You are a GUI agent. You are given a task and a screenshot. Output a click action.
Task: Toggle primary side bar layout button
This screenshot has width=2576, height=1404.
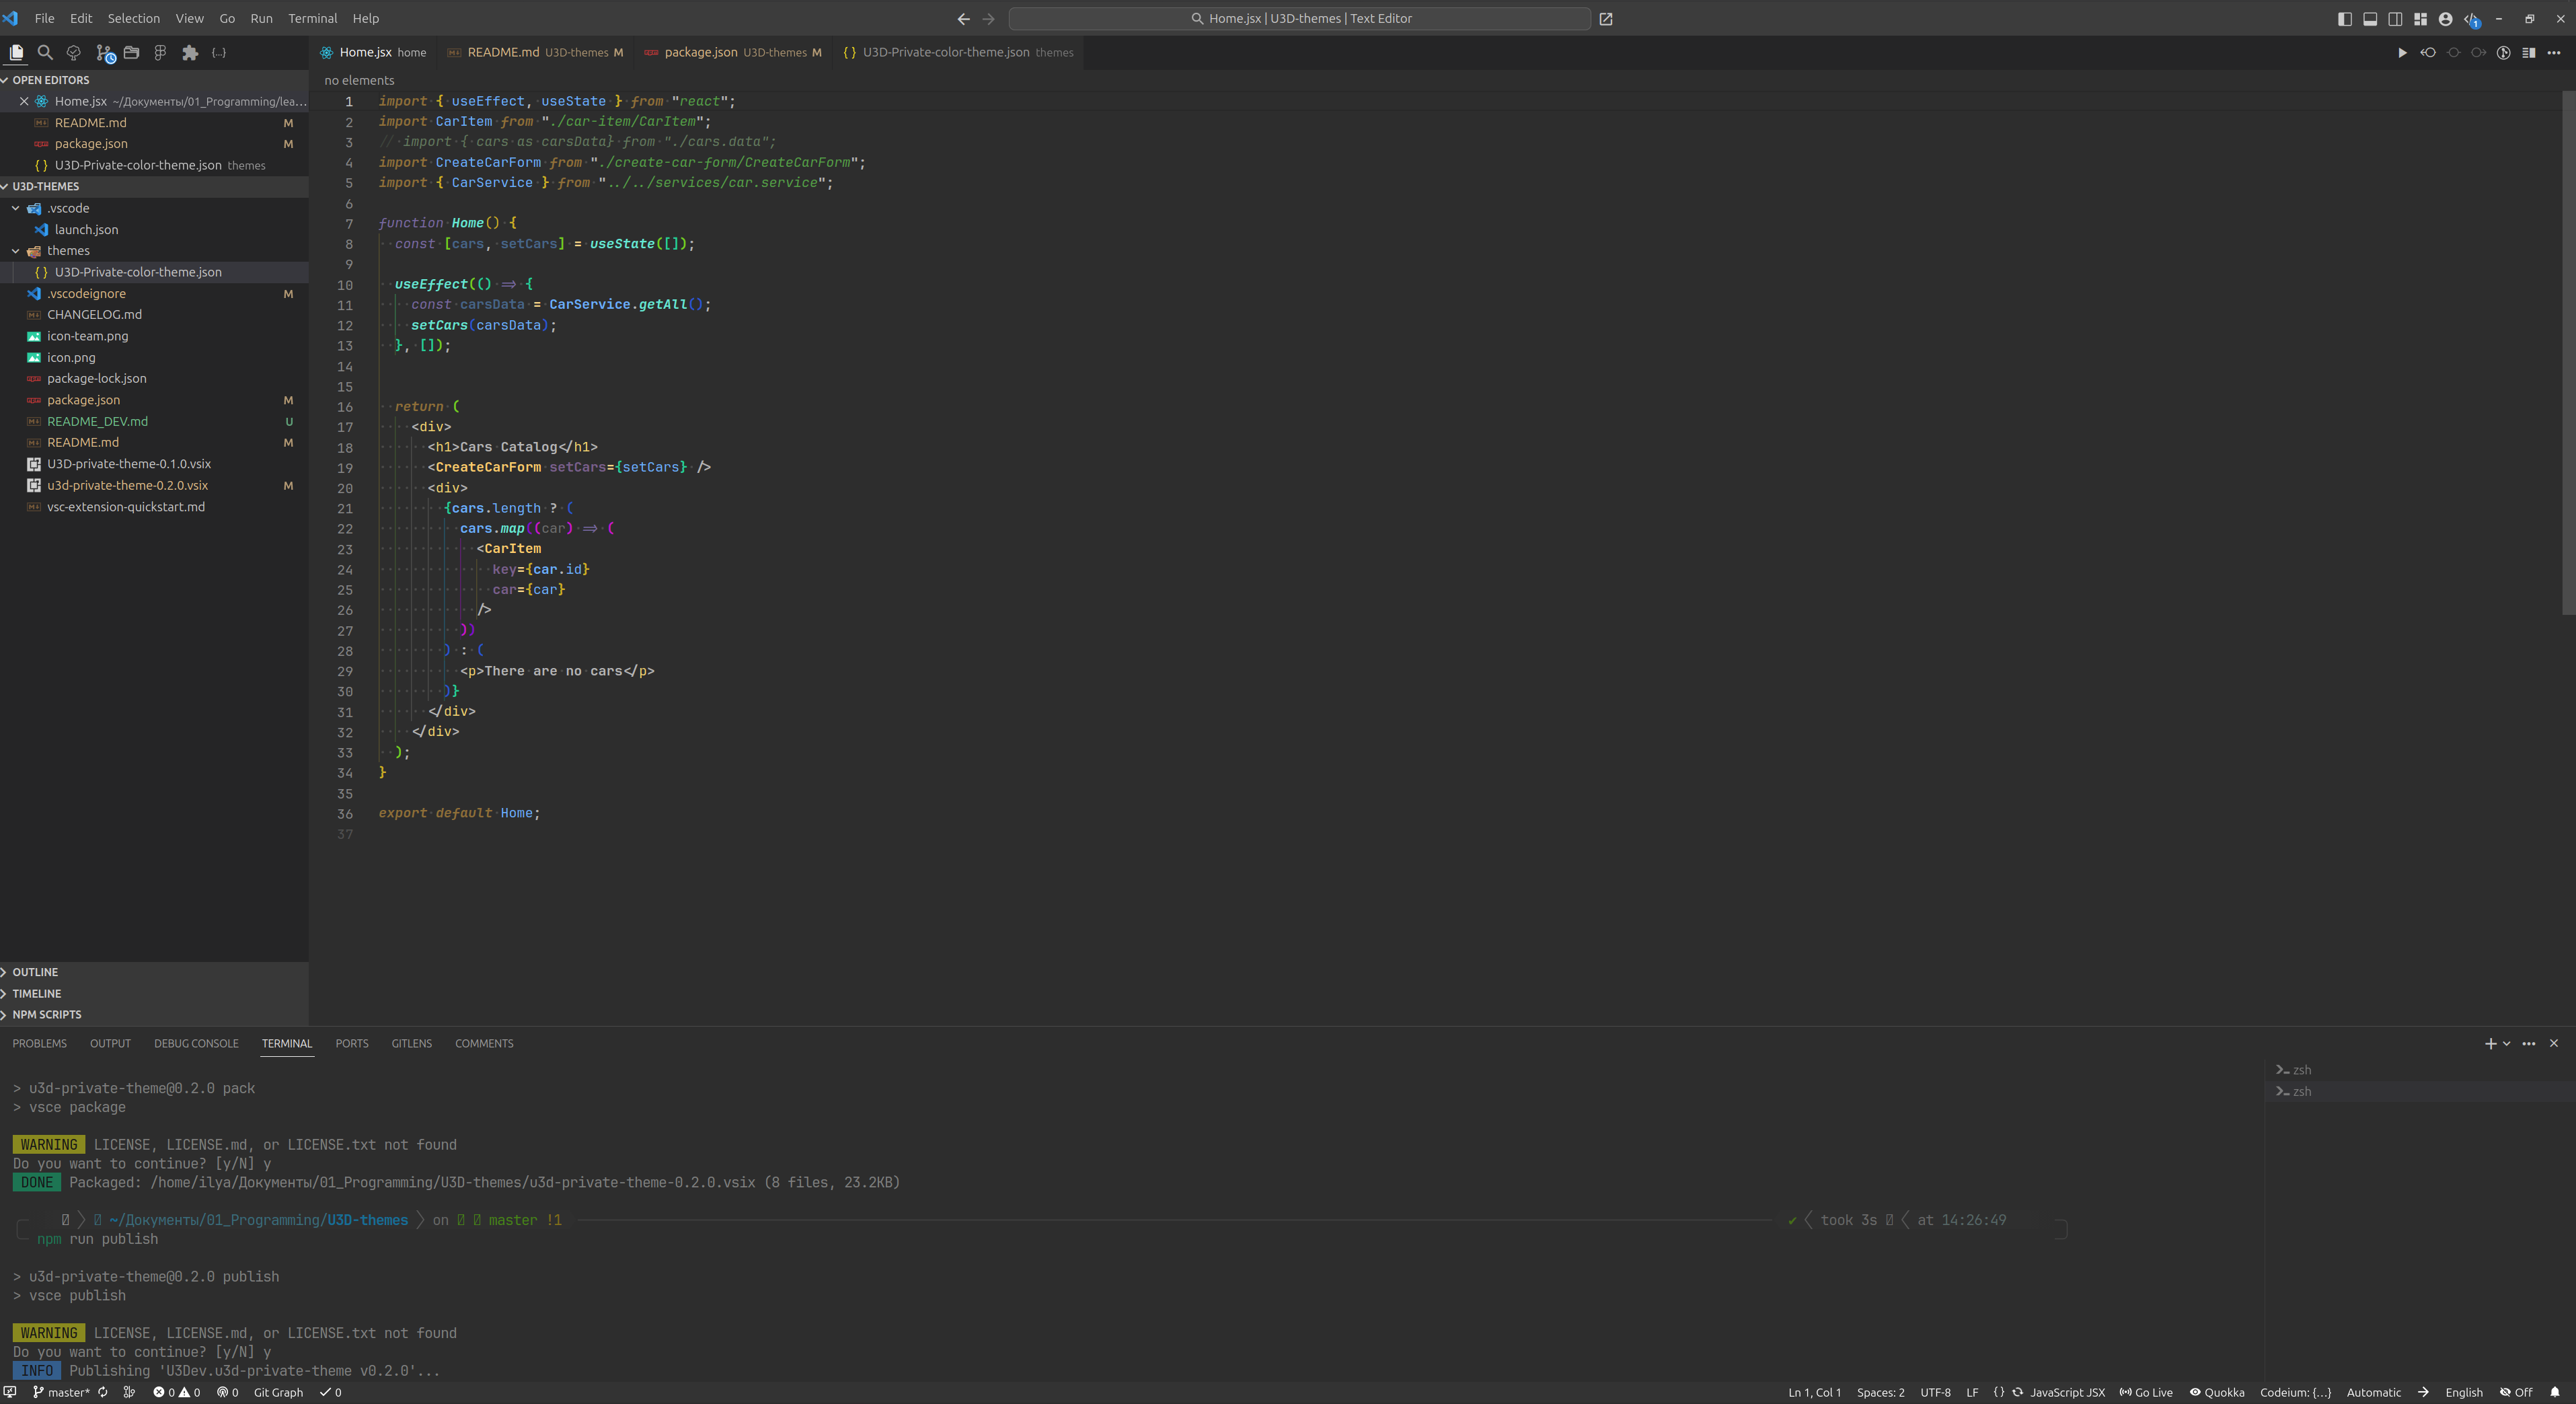pos(2344,18)
